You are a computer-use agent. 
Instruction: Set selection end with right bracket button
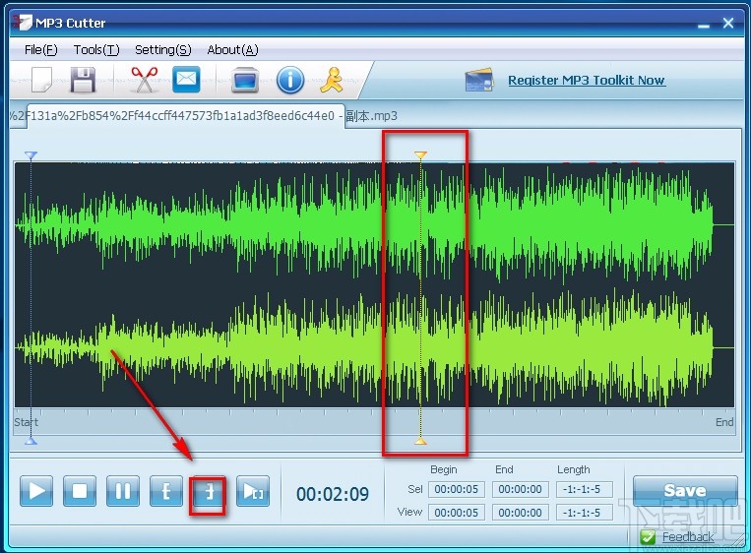(x=209, y=491)
